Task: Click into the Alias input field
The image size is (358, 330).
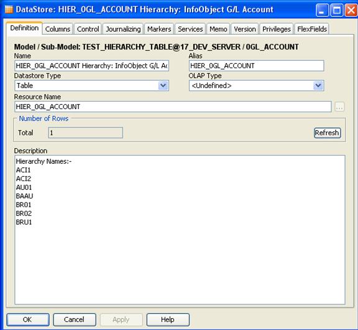Action: 257,66
